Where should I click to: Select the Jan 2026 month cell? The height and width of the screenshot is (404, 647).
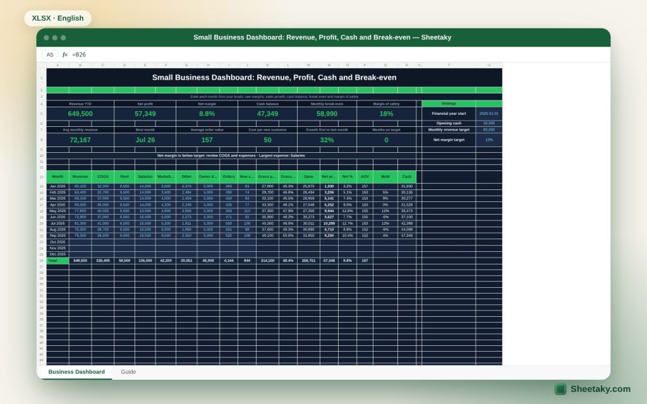tap(57, 186)
